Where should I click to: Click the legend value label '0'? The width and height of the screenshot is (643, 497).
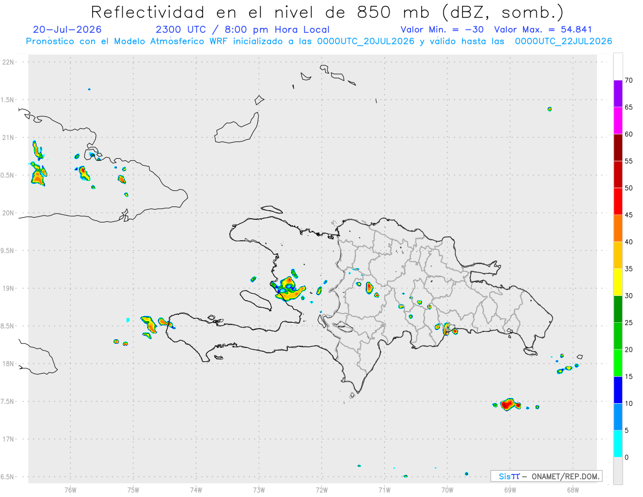pyautogui.click(x=626, y=457)
